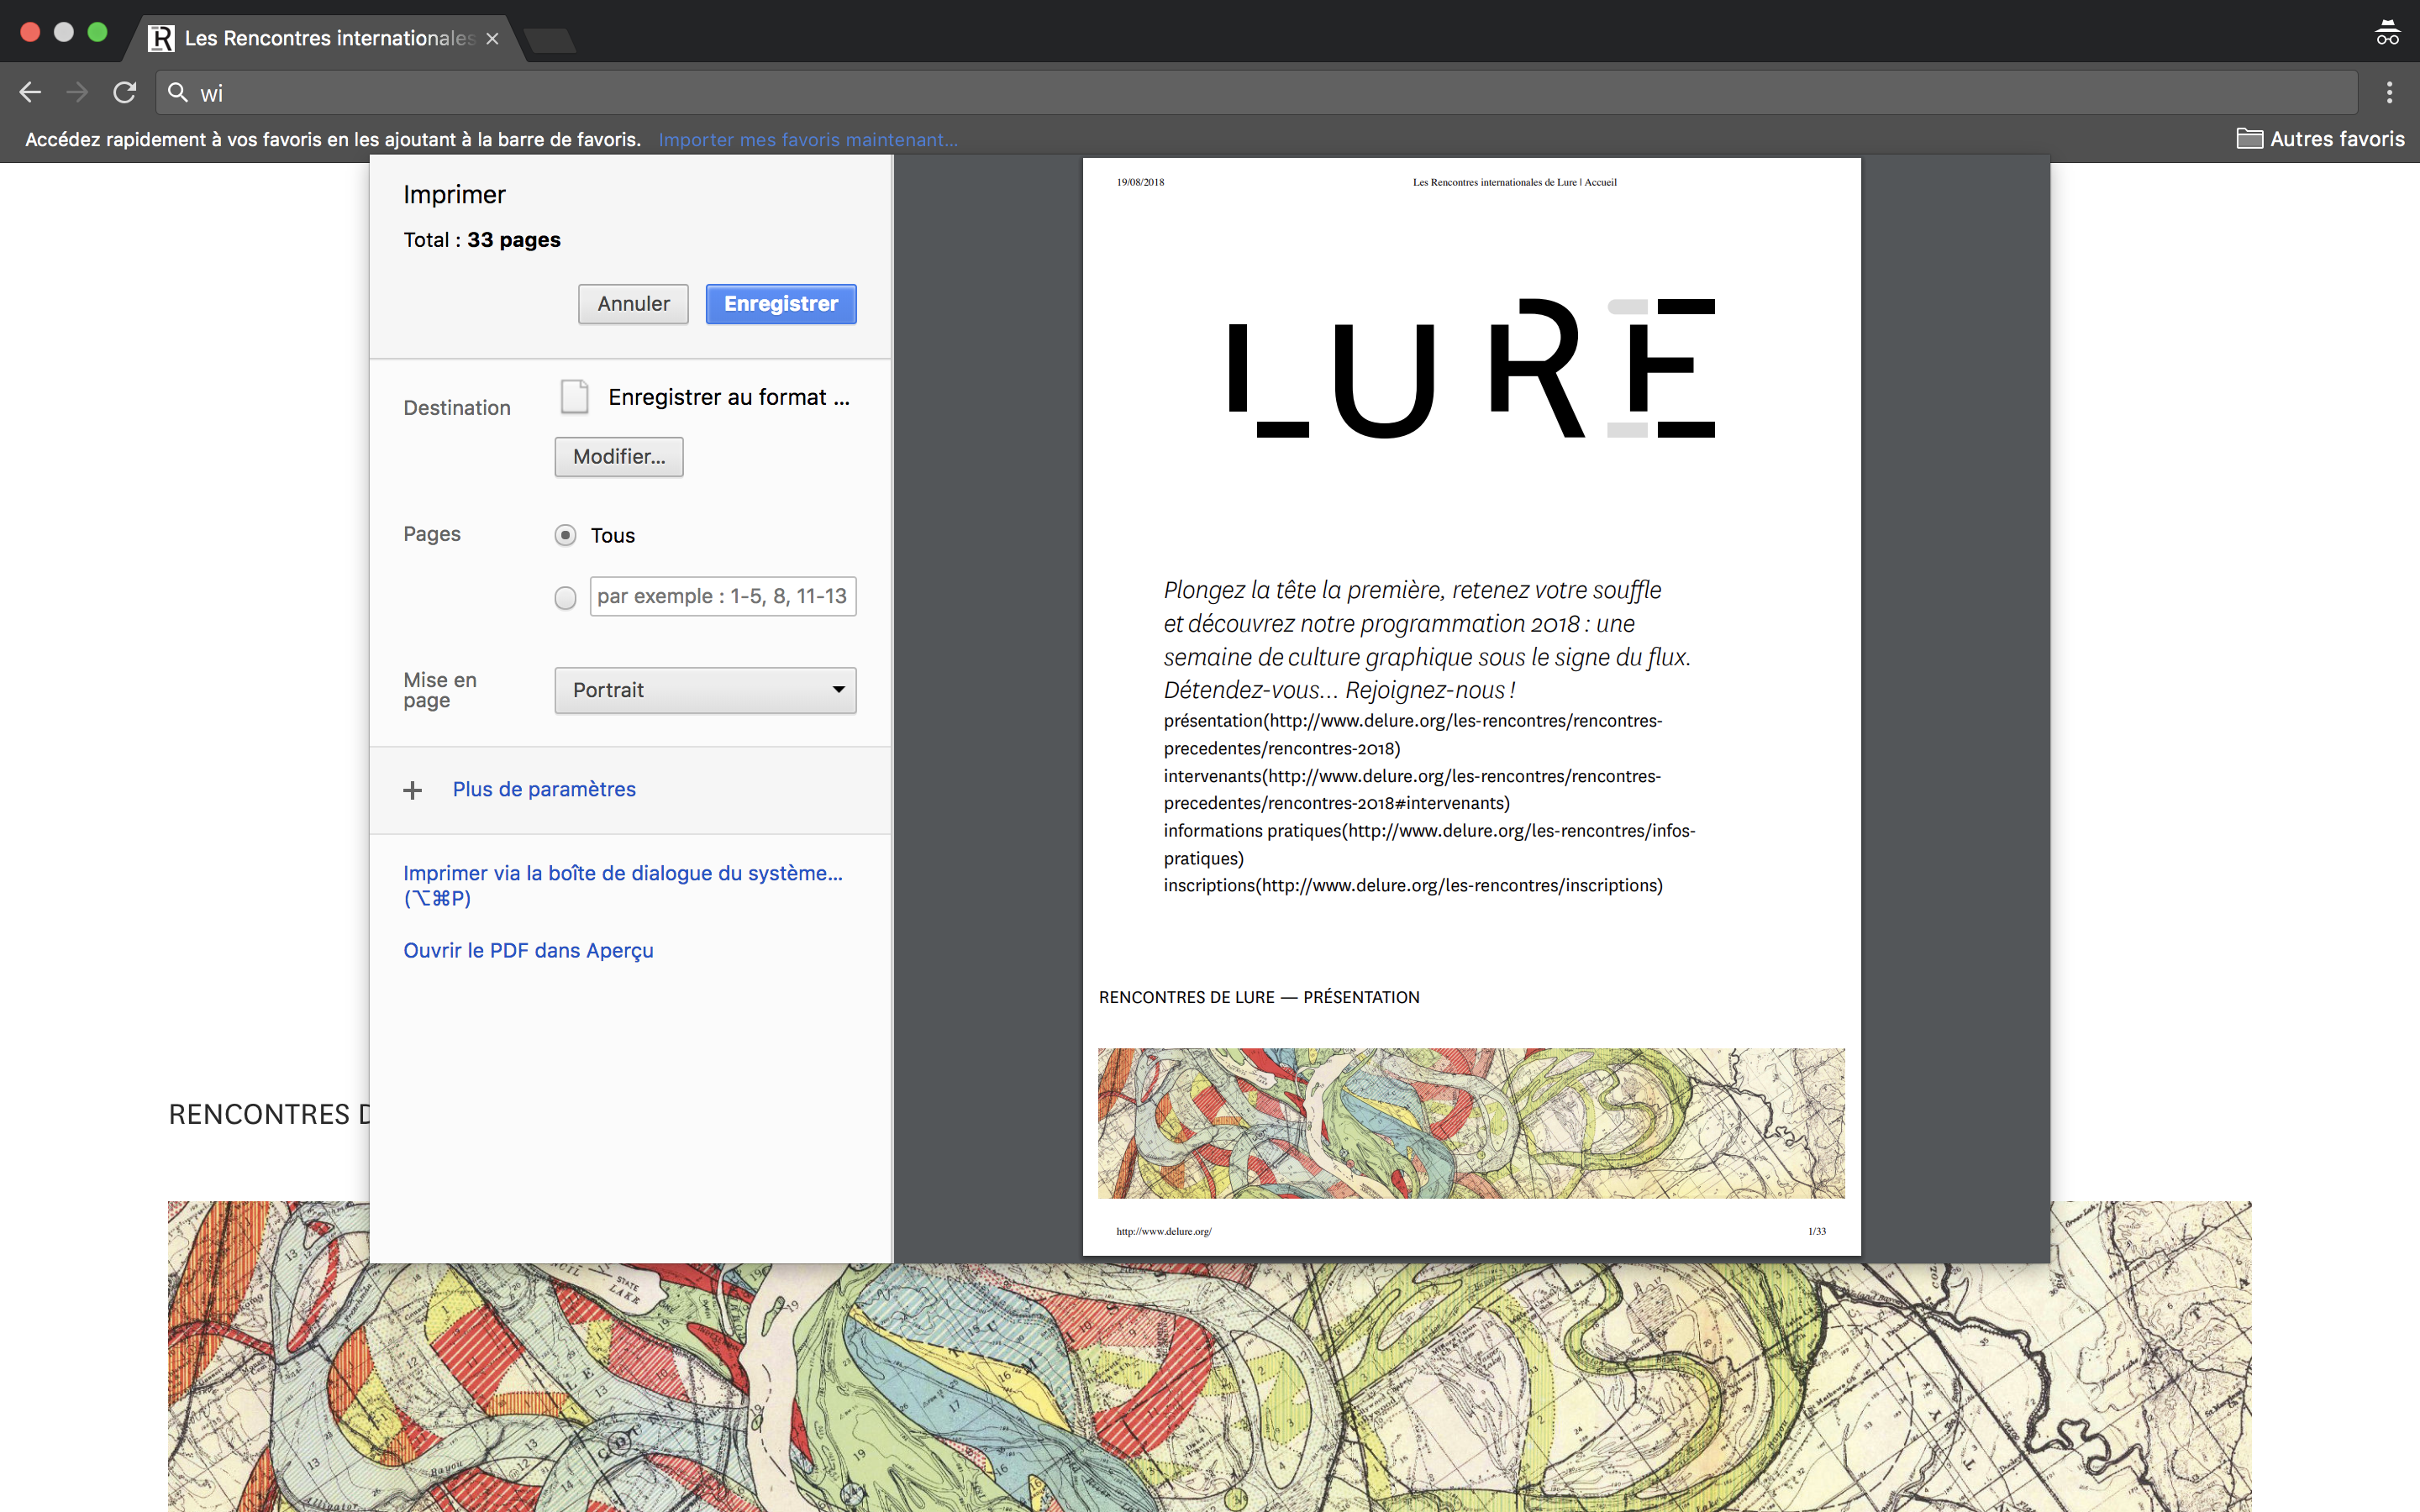Click Importer mes favoris maintenant link
The height and width of the screenshot is (1512, 2420).
(807, 140)
